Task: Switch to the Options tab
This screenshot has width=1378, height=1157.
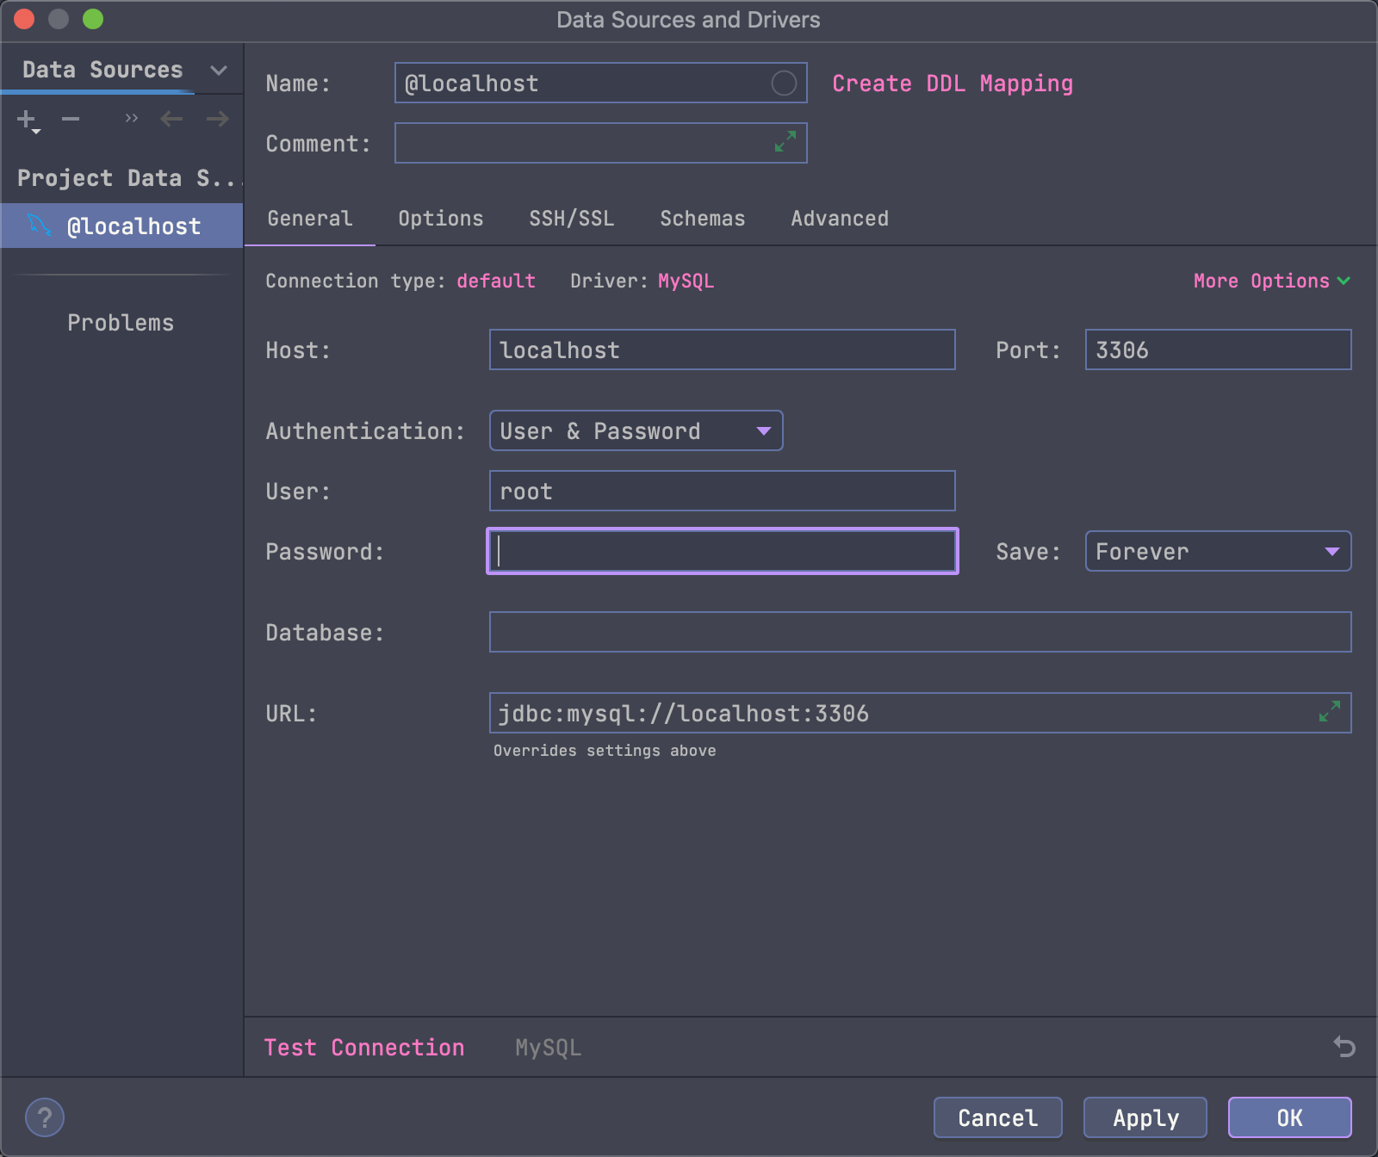Action: point(441,219)
